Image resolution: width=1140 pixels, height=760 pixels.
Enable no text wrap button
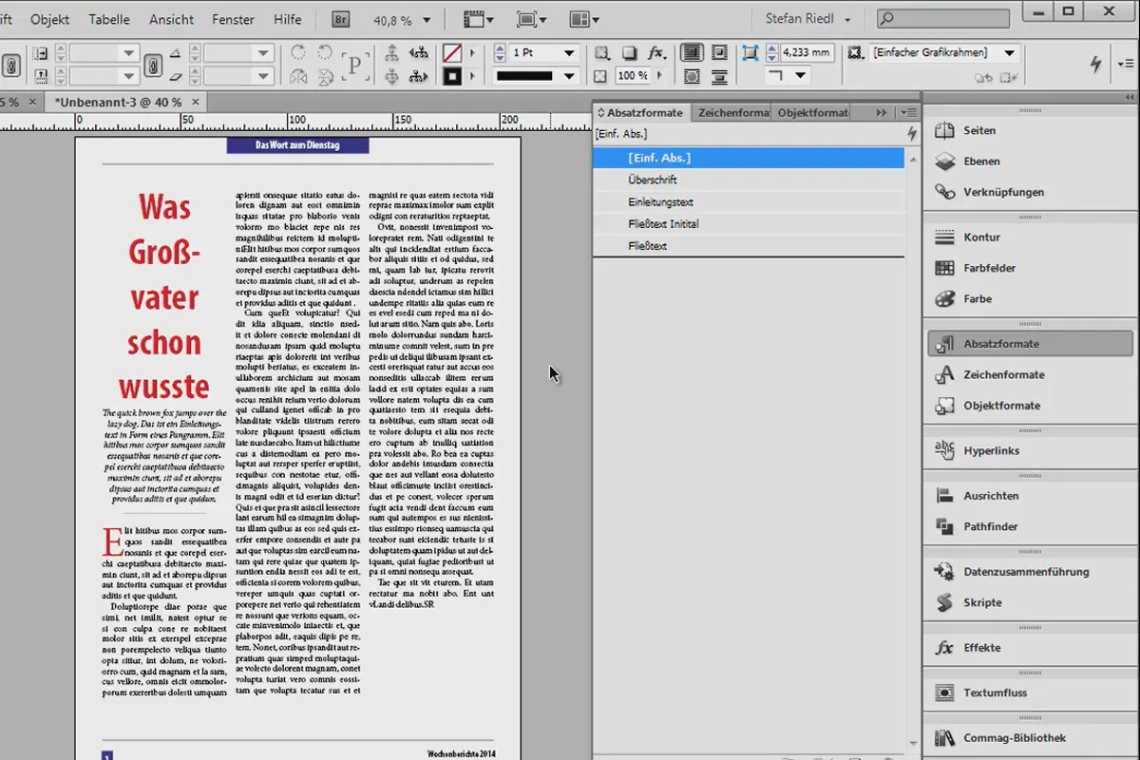[691, 53]
